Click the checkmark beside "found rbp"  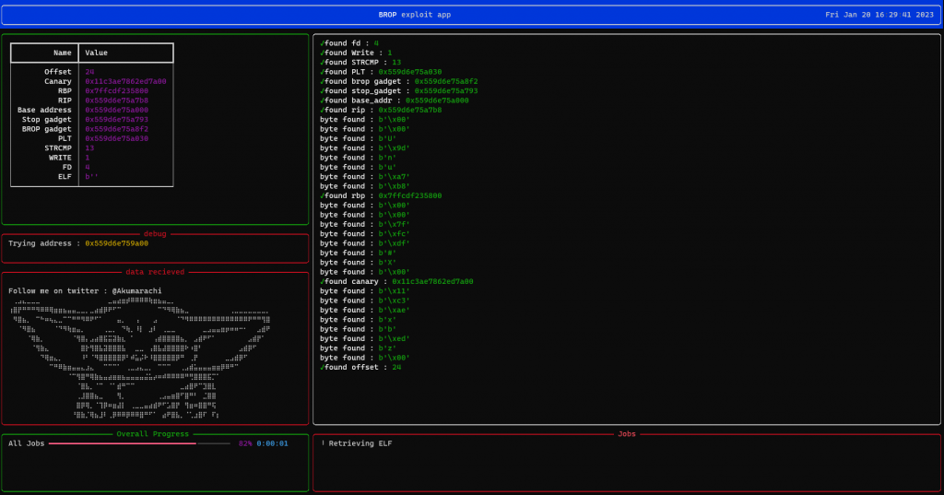[x=323, y=196]
